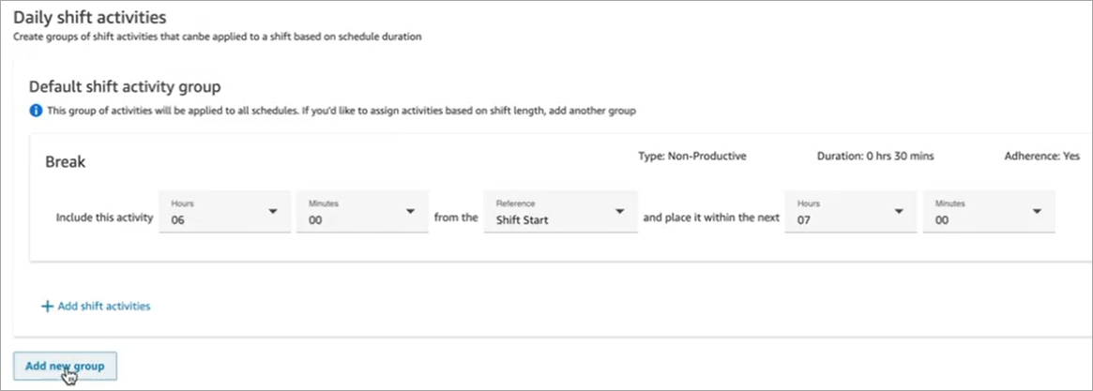Screen dimensions: 1093x391
Task: Expand the second Hours dropdown arrow
Action: point(899,211)
